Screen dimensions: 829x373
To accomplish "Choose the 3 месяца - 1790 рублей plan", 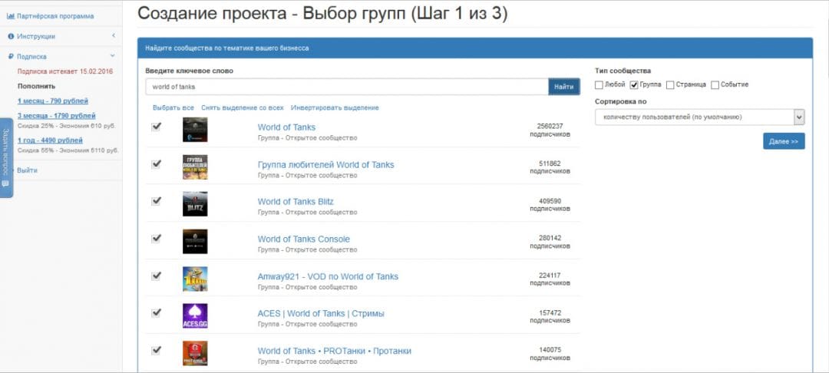I will [57, 116].
